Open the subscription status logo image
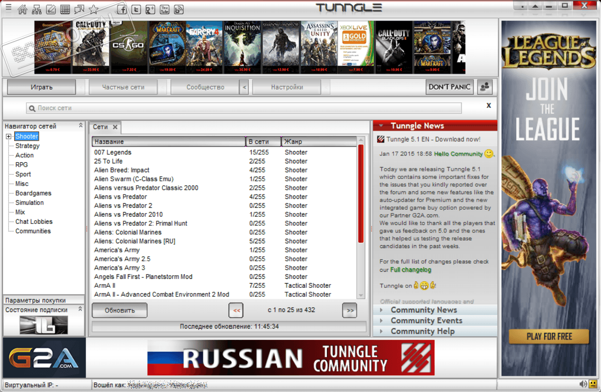The width and height of the screenshot is (601, 392). (44, 325)
